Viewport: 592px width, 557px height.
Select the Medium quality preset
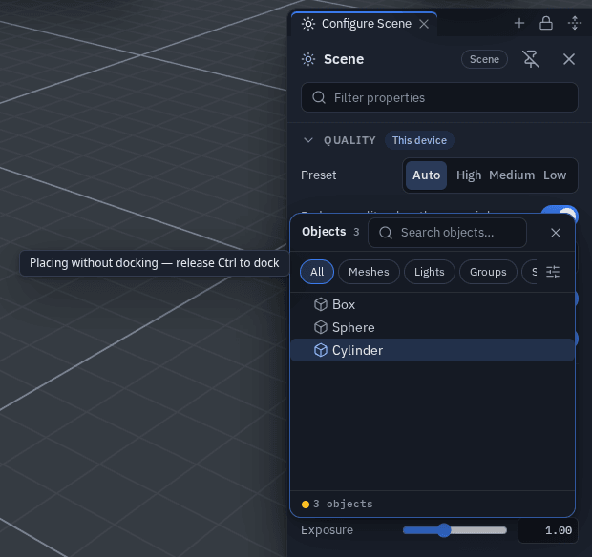[512, 175]
